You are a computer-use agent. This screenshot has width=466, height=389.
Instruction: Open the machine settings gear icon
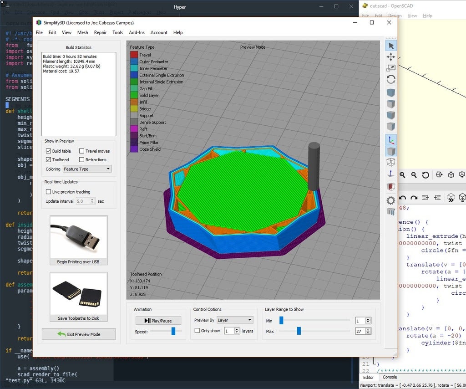point(391,200)
